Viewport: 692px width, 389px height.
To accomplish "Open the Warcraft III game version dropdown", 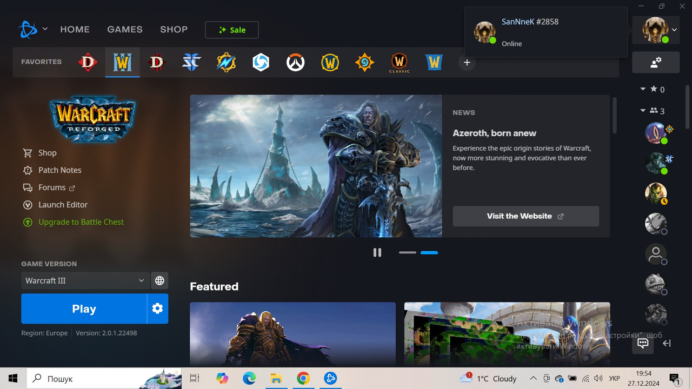I will coord(85,280).
